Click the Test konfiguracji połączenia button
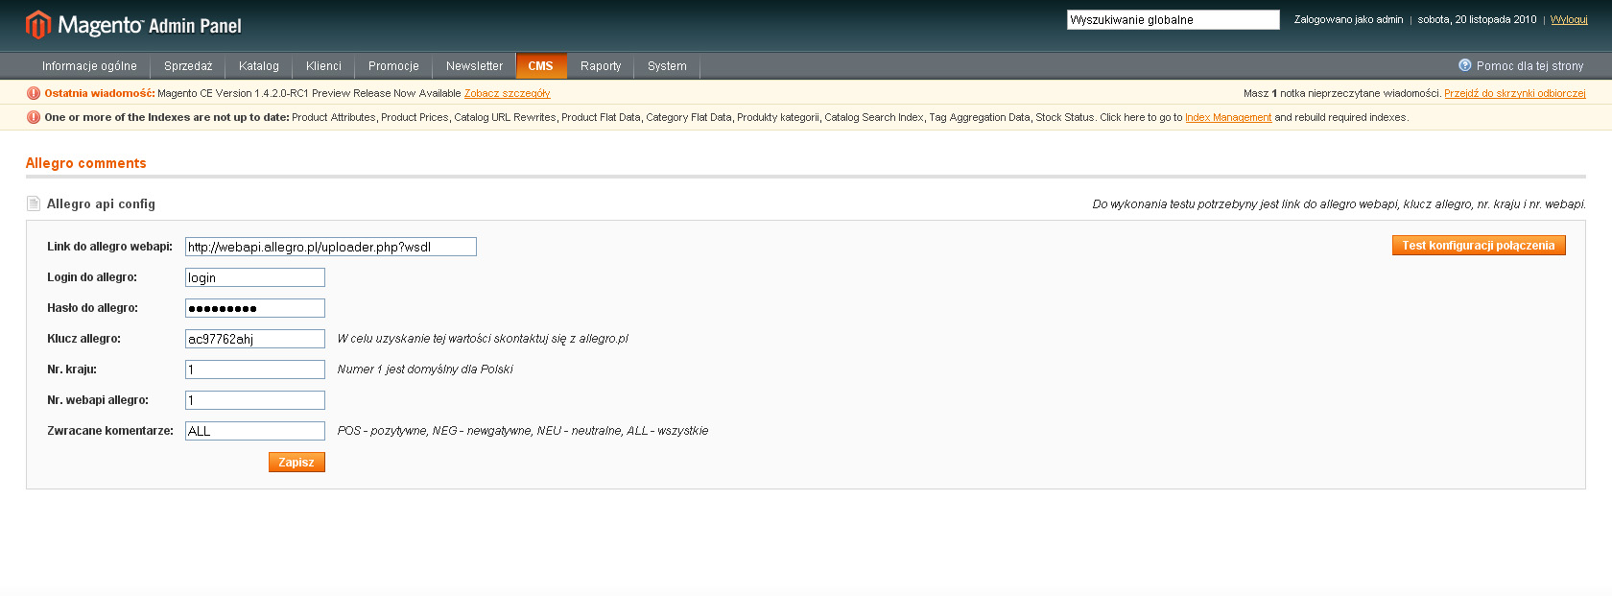 tap(1479, 246)
